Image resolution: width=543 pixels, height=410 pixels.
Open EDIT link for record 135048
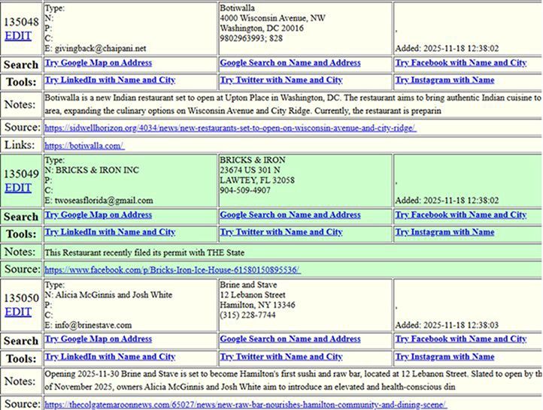(x=18, y=36)
